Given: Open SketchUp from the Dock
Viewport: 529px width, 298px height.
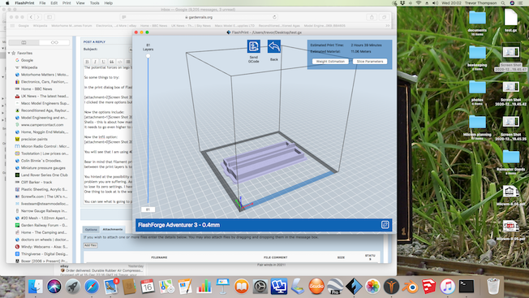Looking at the screenshot, I should coord(429,287).
